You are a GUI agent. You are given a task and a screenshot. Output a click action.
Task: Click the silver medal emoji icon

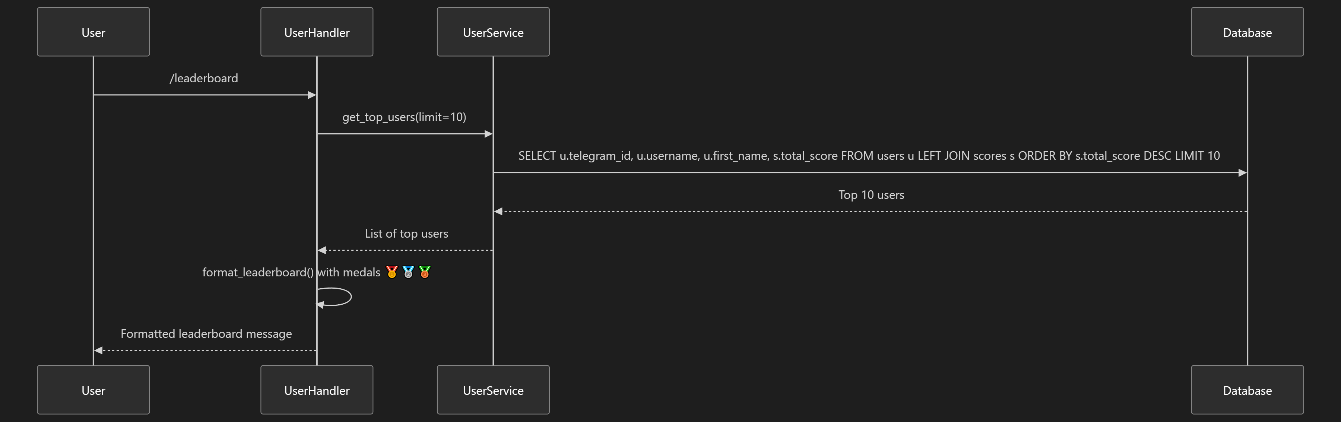408,272
